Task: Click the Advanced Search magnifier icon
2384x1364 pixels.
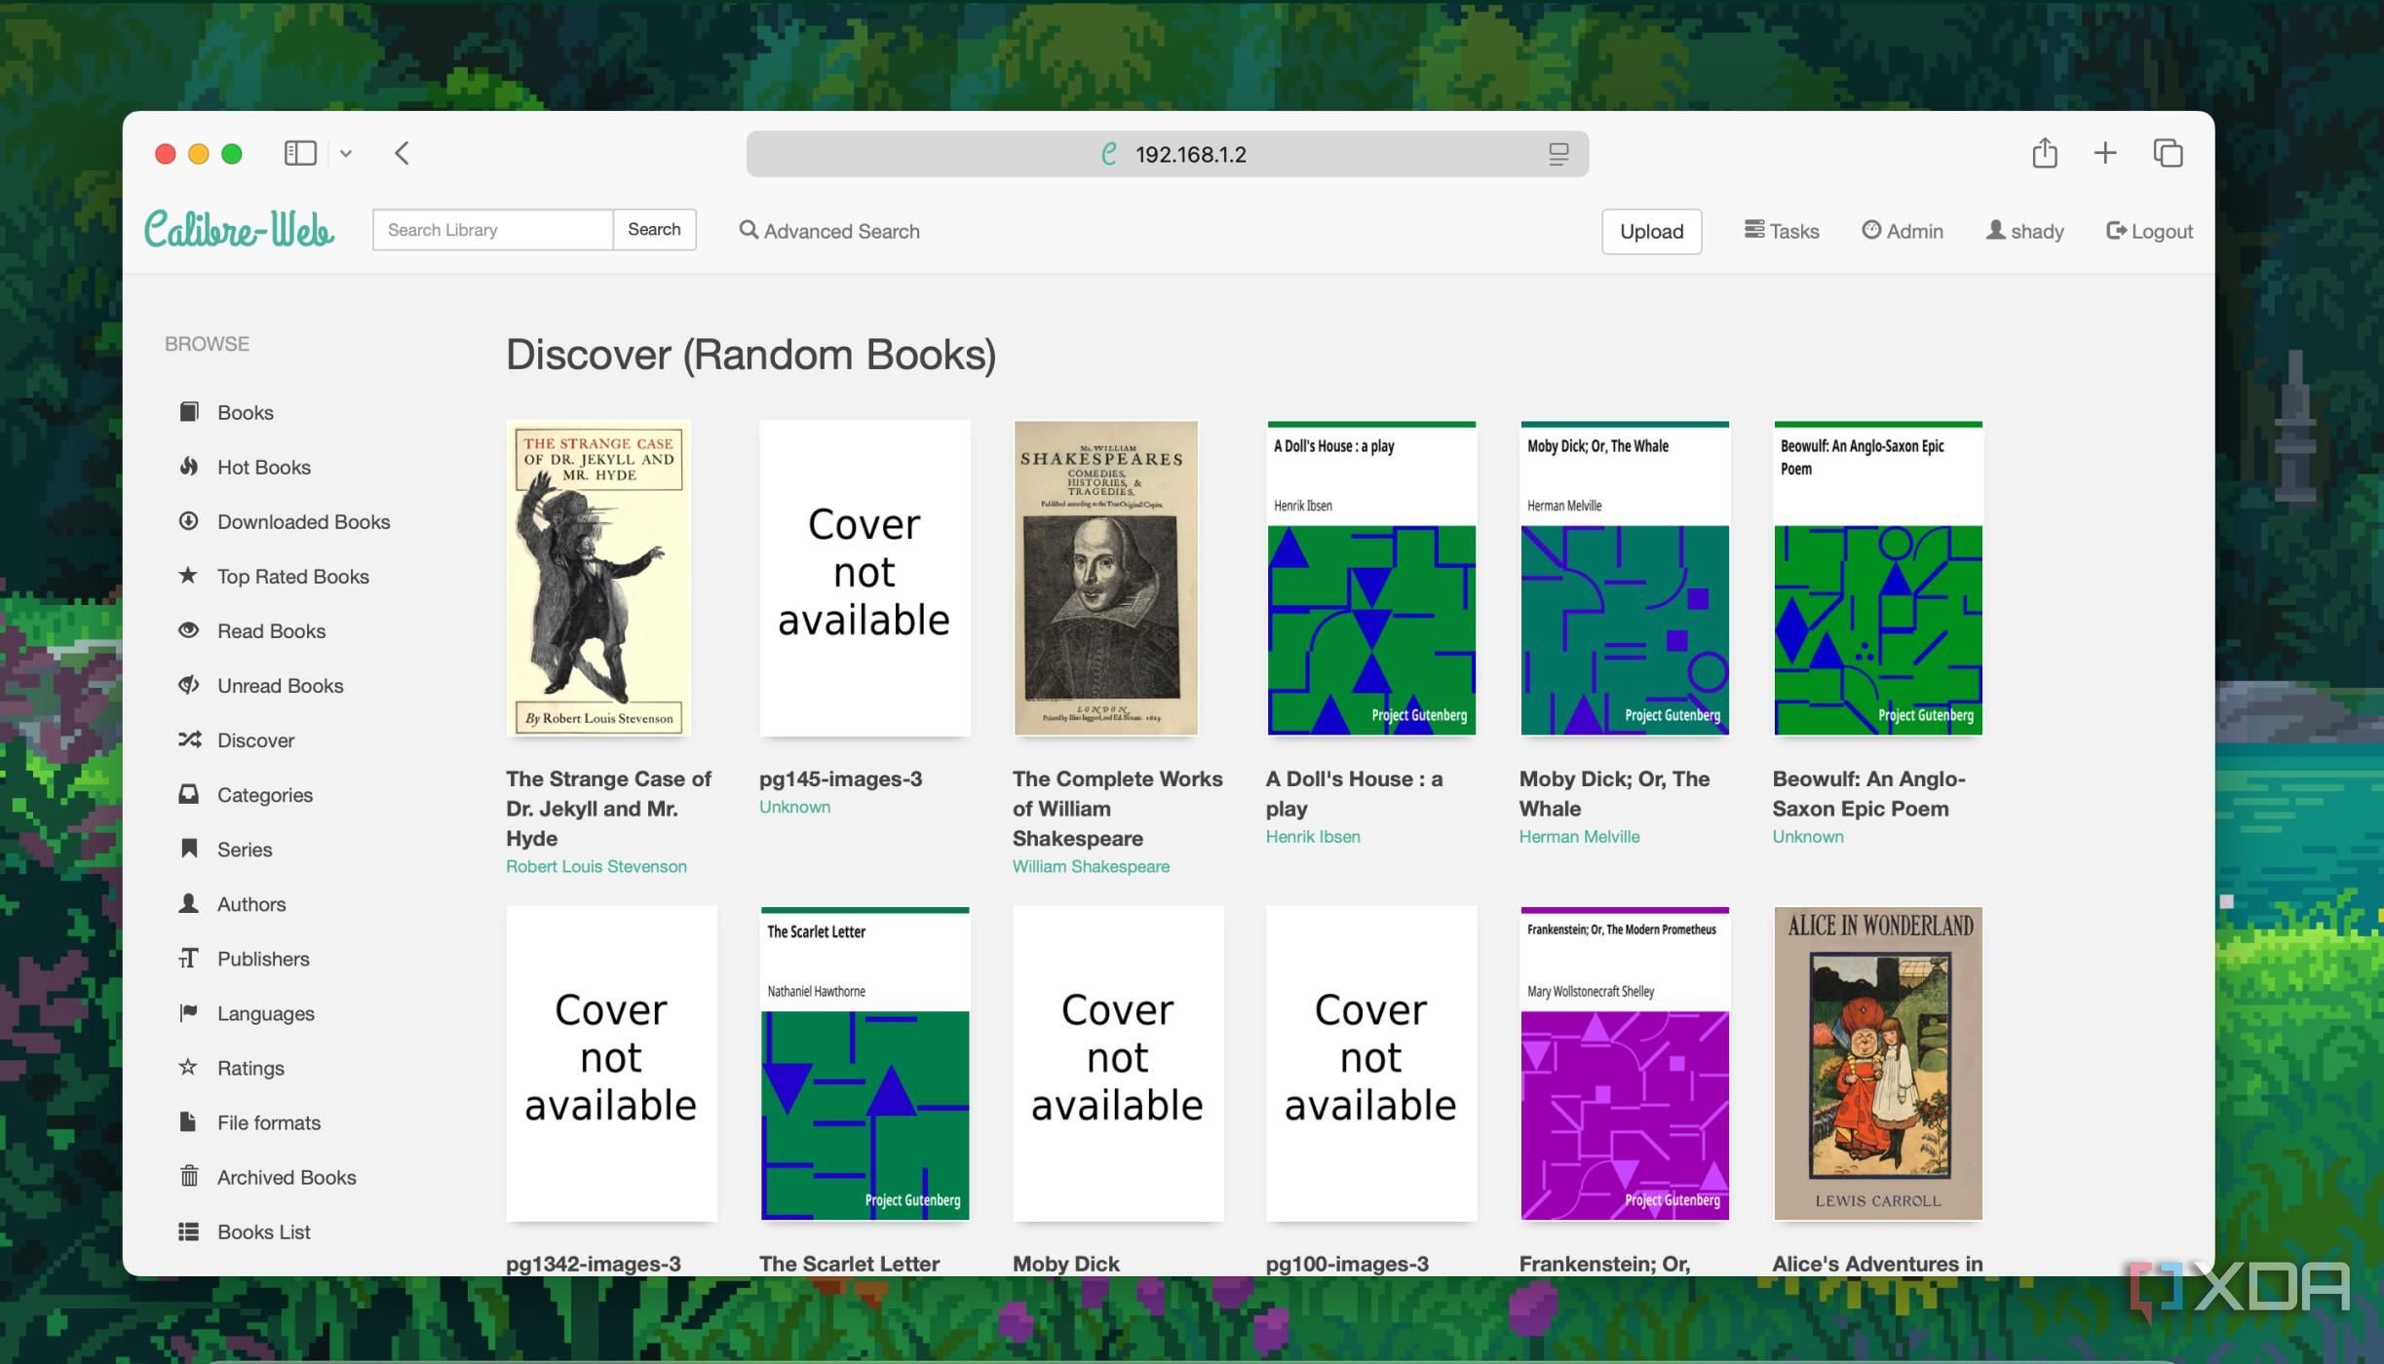Action: point(749,230)
